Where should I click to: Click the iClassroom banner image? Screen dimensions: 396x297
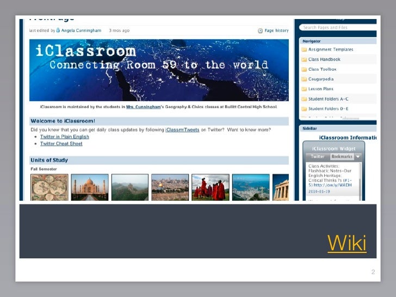pos(159,70)
